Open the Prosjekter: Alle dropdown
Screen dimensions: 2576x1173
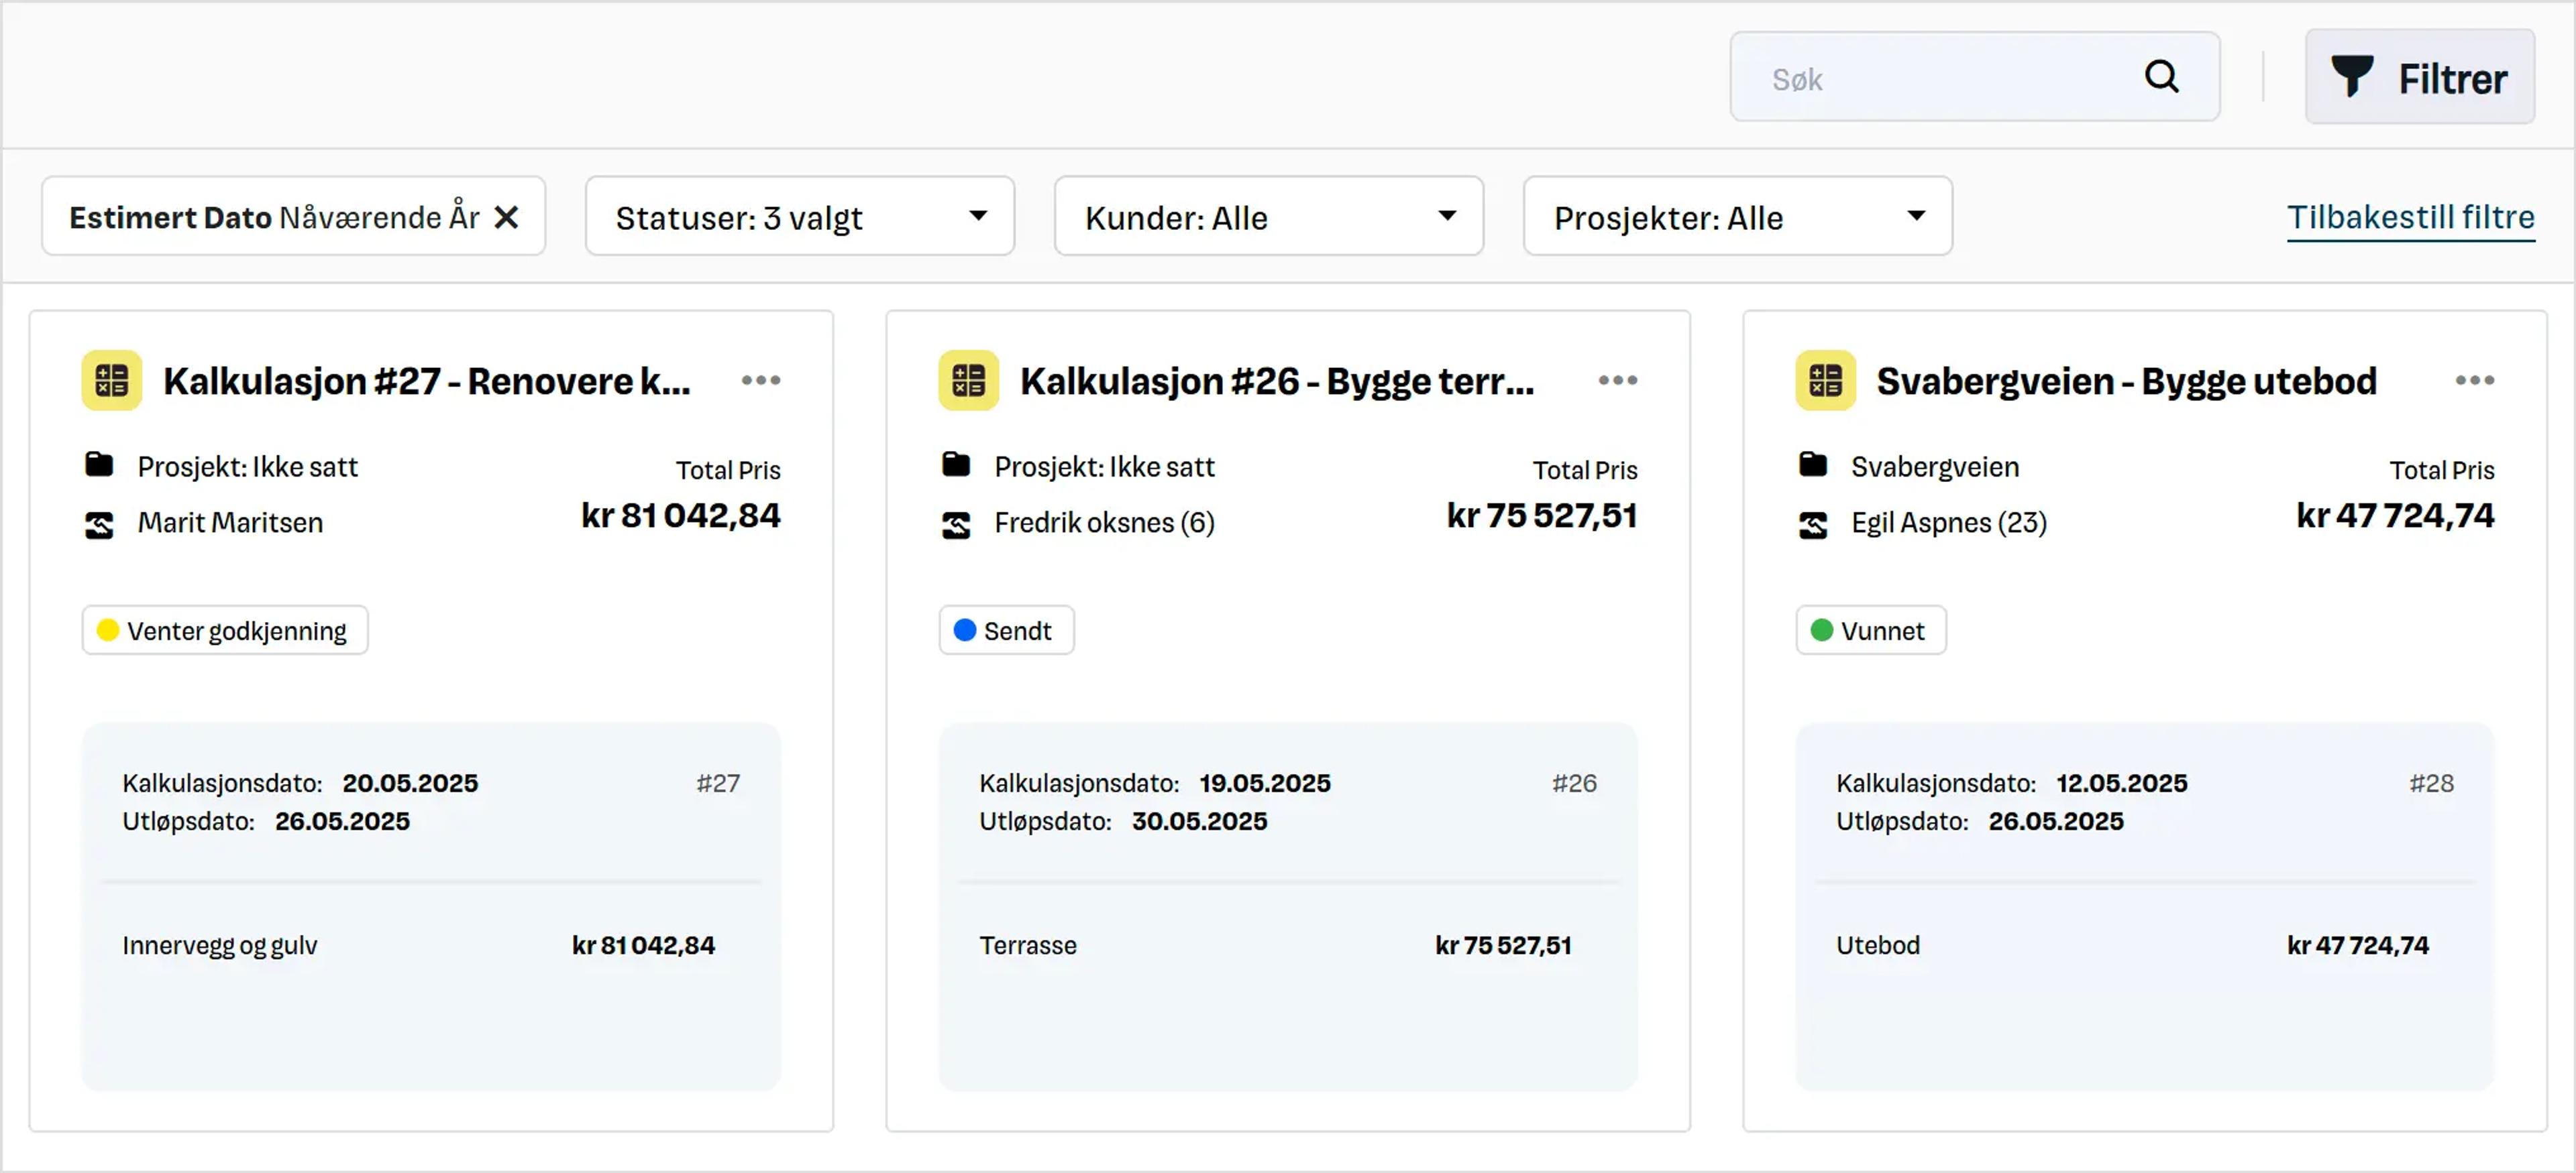click(x=1737, y=217)
